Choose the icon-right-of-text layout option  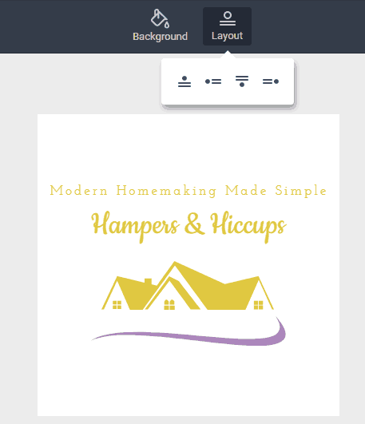[x=271, y=81]
